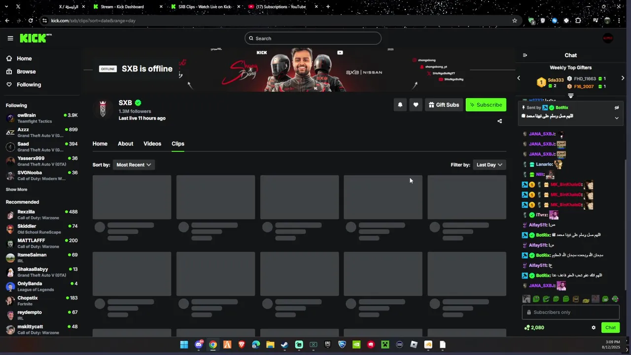Click the Lanario username in chat

pyautogui.click(x=544, y=164)
